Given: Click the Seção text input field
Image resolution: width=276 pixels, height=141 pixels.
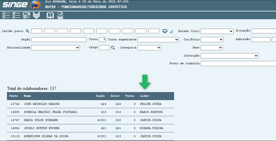Looking at the screenshot, I should click(x=59, y=40).
